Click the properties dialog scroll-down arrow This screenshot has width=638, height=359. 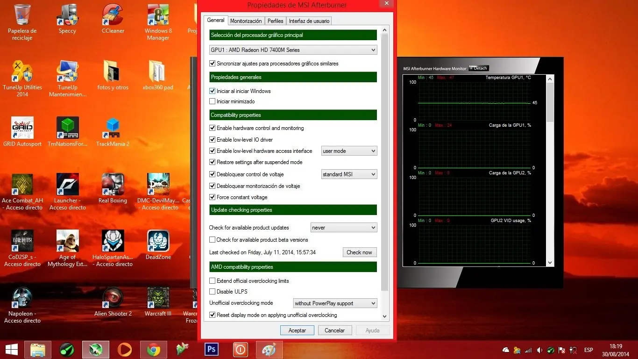pyautogui.click(x=385, y=316)
